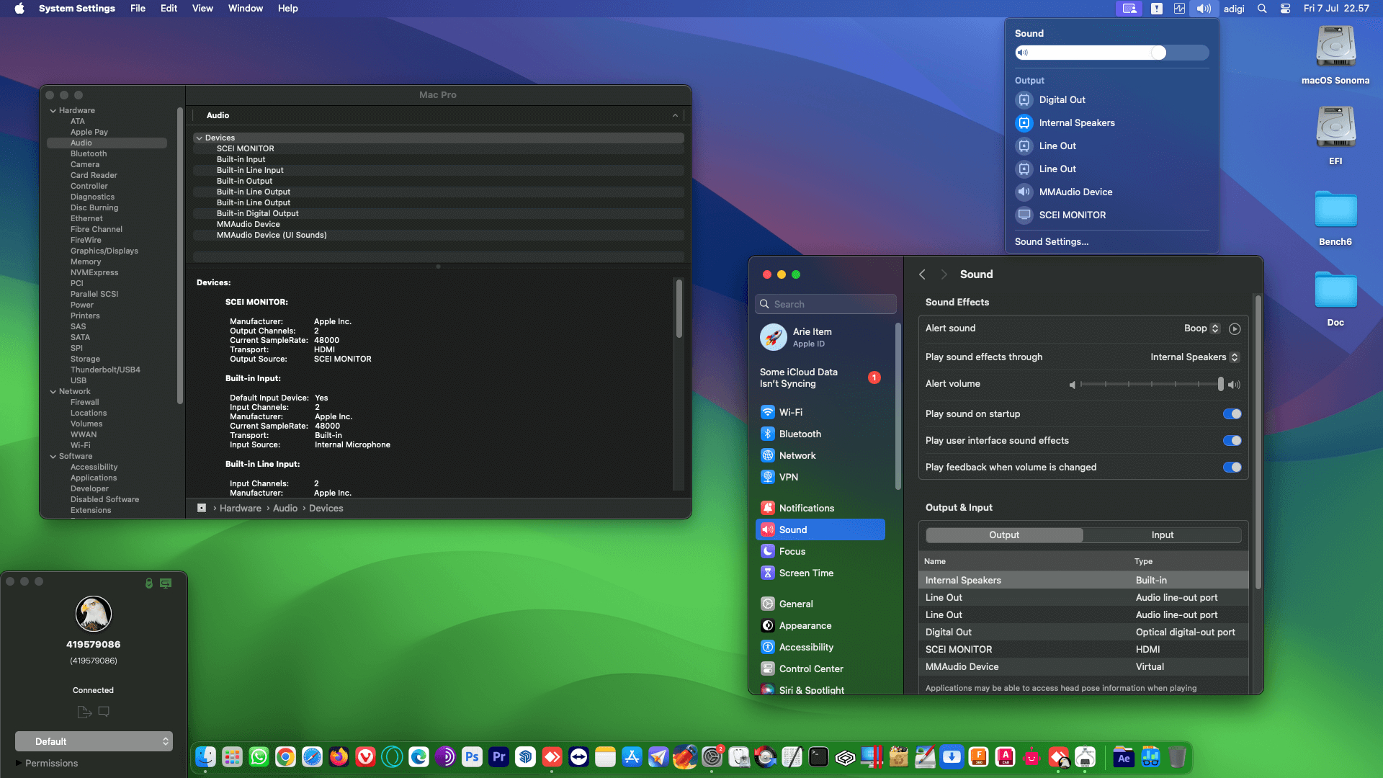Select the Output tab in Sound
The image size is (1383, 778).
1004,535
